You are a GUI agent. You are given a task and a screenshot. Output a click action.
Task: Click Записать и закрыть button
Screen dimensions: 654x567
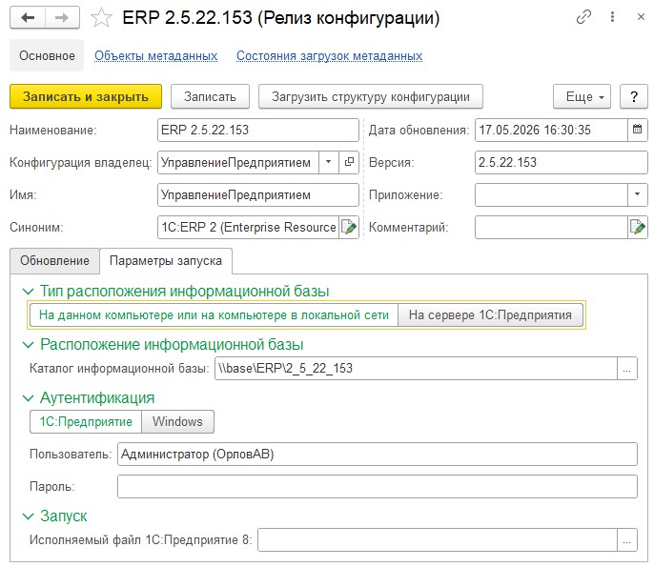coord(86,97)
